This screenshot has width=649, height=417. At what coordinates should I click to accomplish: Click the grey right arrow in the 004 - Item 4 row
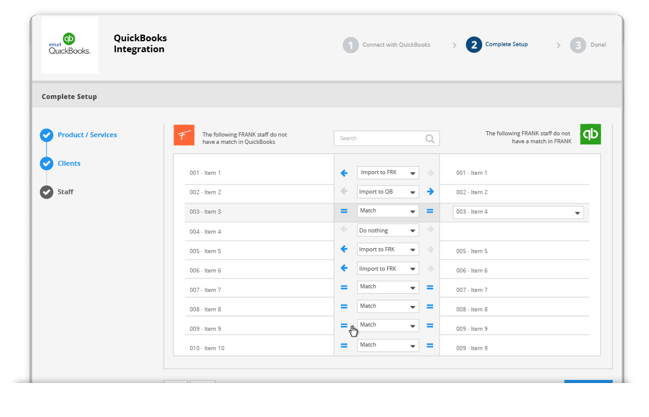[x=430, y=229]
